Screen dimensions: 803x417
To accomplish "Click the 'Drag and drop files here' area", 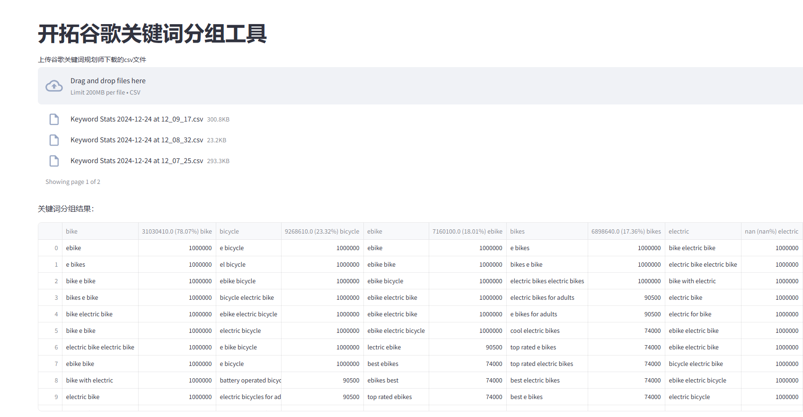I will (108, 81).
